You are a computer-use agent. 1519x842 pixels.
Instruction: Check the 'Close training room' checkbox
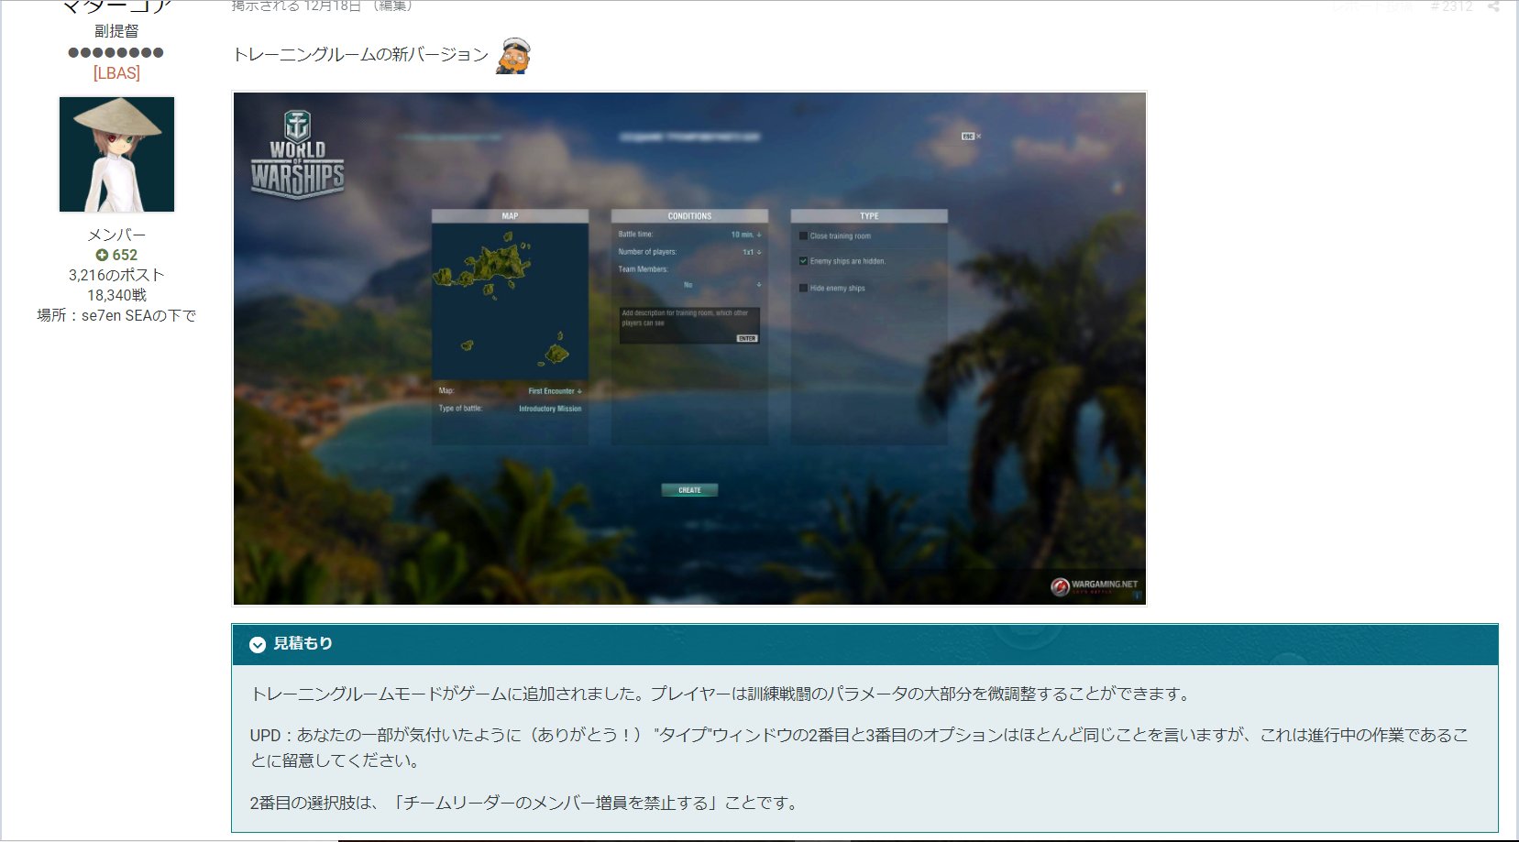click(x=804, y=236)
